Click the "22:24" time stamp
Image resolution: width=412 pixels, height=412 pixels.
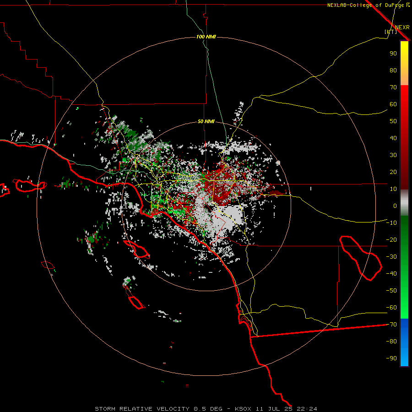(x=307, y=409)
